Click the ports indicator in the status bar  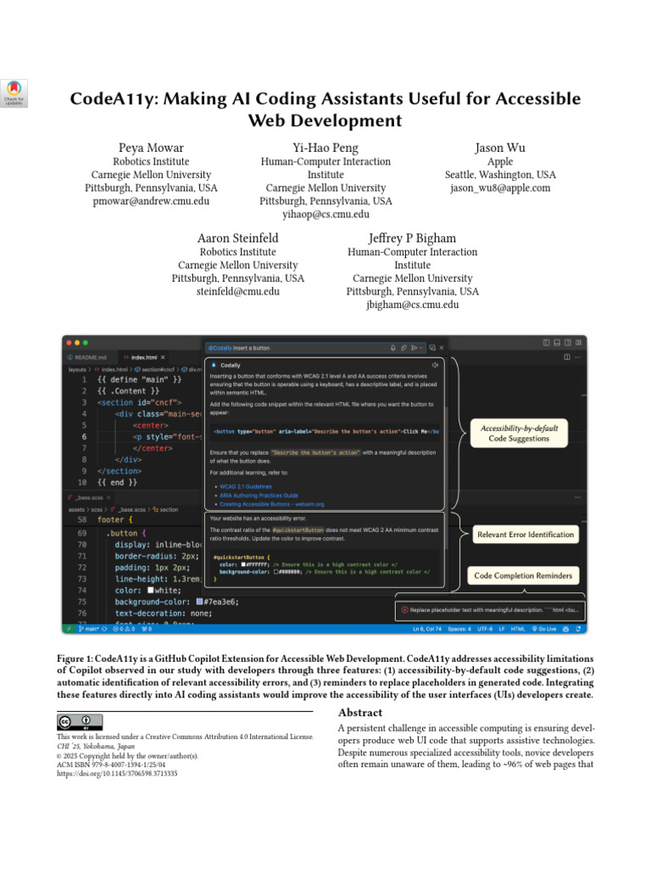click(147, 629)
